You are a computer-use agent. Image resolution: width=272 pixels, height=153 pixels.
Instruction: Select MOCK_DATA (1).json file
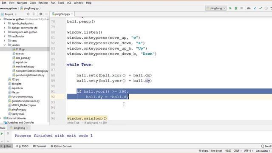pos(24,105)
